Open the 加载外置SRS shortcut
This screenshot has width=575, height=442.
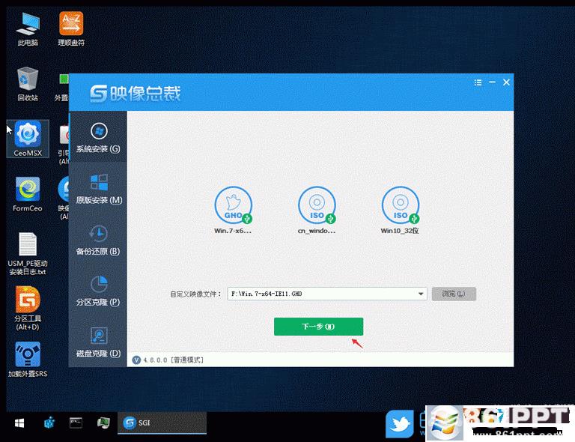(x=28, y=360)
